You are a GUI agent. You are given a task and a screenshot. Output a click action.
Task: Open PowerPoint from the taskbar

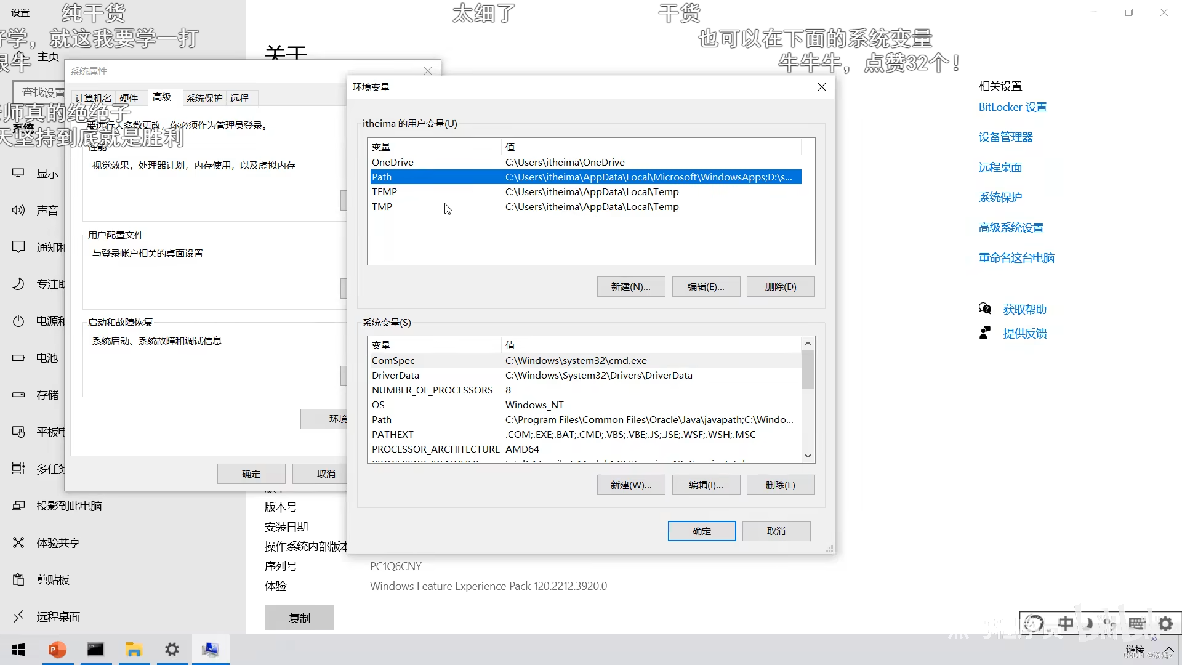[57, 650]
